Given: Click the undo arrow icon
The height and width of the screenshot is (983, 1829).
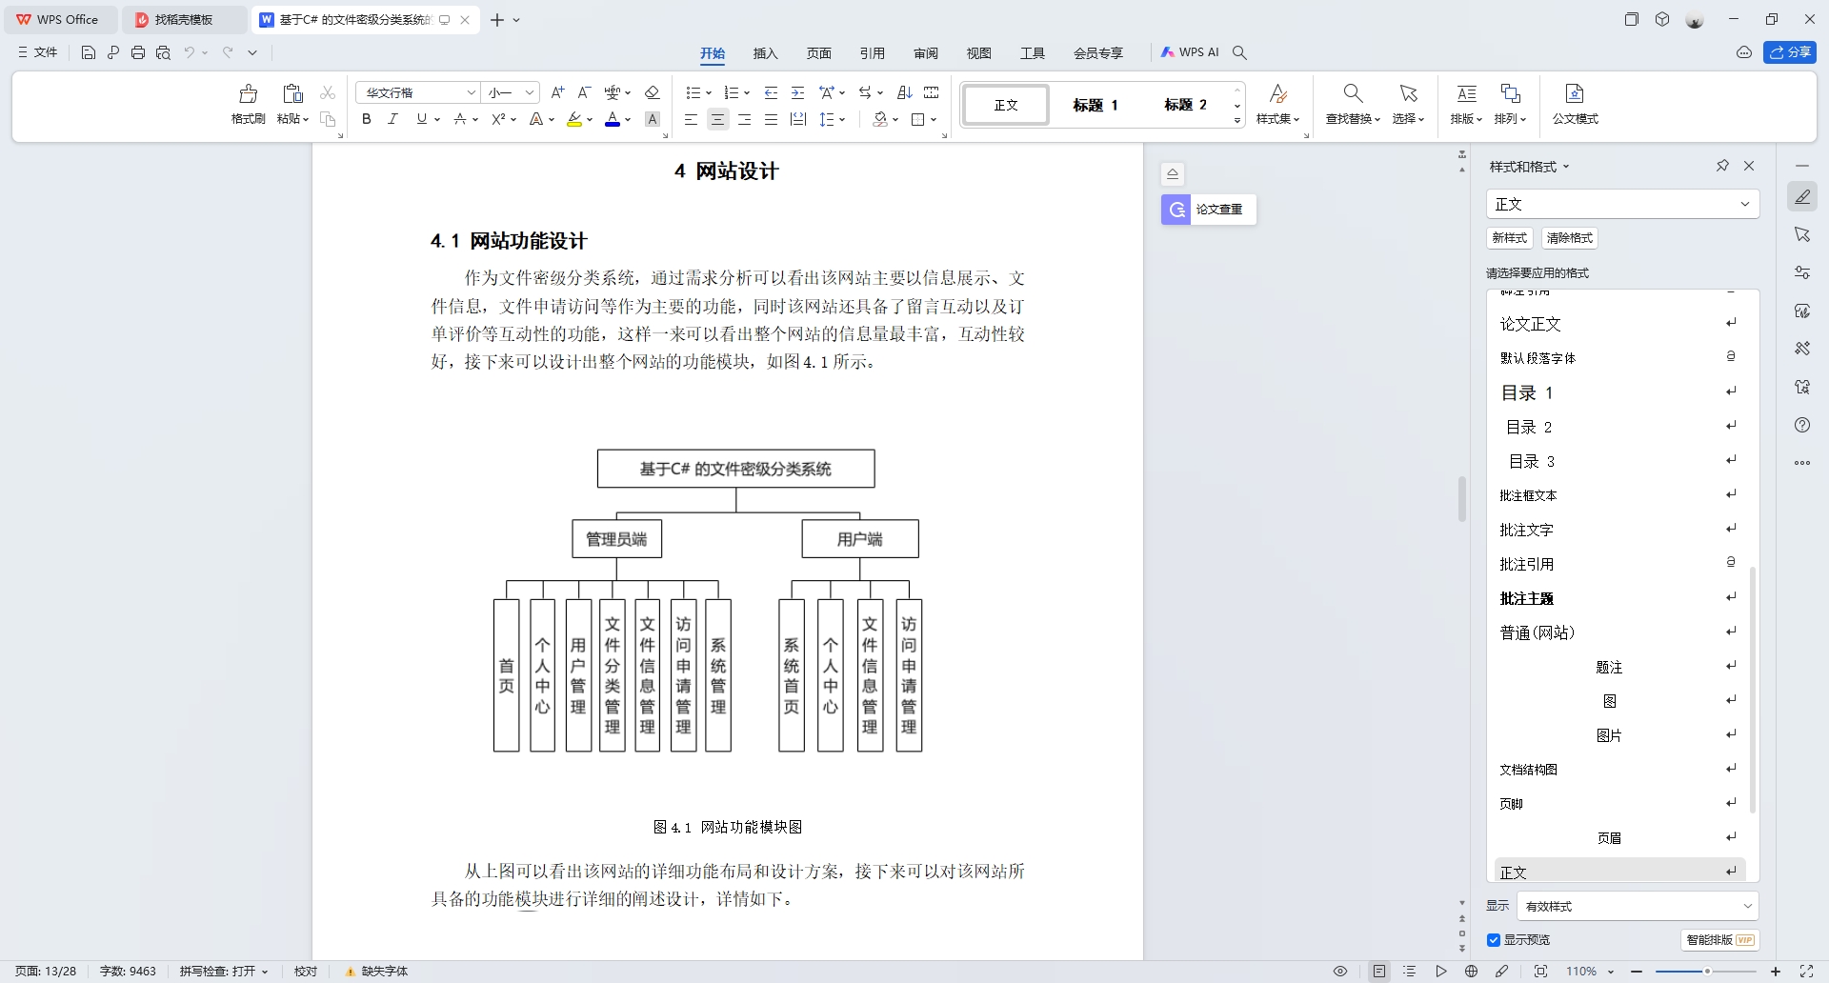Looking at the screenshot, I should pyautogui.click(x=190, y=52).
